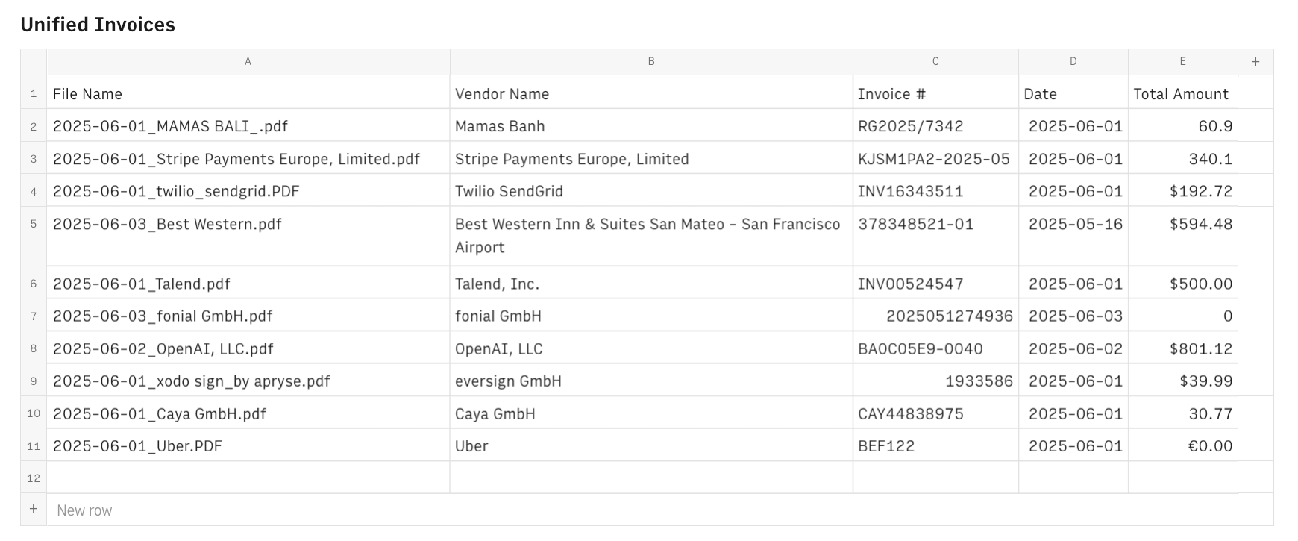Click the Unified Invoices title
The image size is (1298, 541).
pos(98,24)
